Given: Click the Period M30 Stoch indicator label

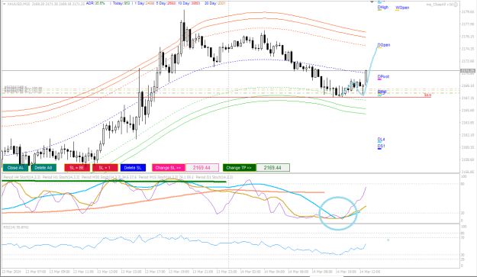Looking at the screenshot, I should [109, 177].
